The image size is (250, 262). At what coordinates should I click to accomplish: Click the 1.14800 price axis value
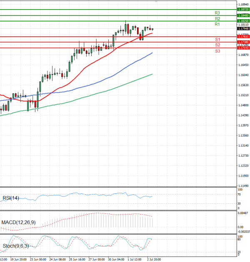point(243,105)
